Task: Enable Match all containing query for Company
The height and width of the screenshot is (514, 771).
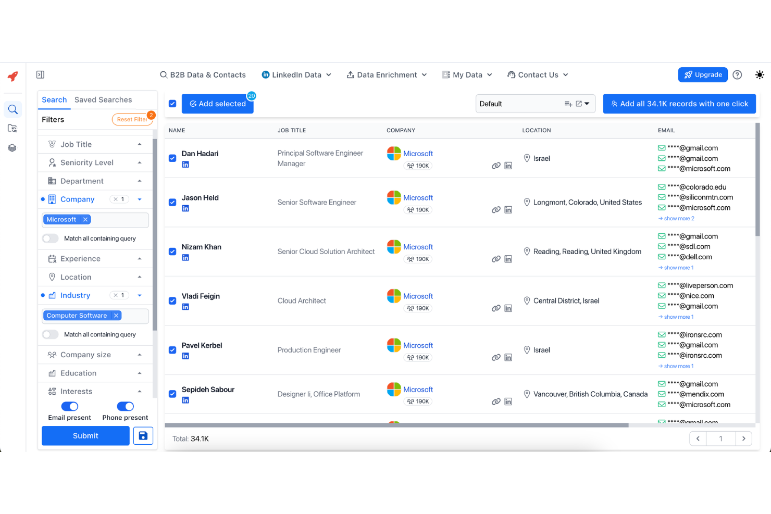Action: [x=50, y=238]
